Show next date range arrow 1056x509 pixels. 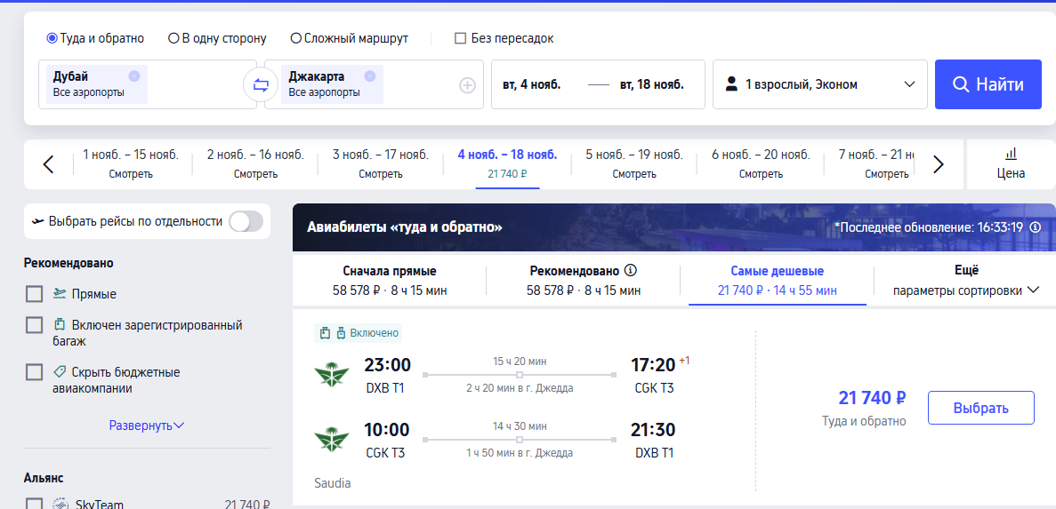[x=939, y=164]
